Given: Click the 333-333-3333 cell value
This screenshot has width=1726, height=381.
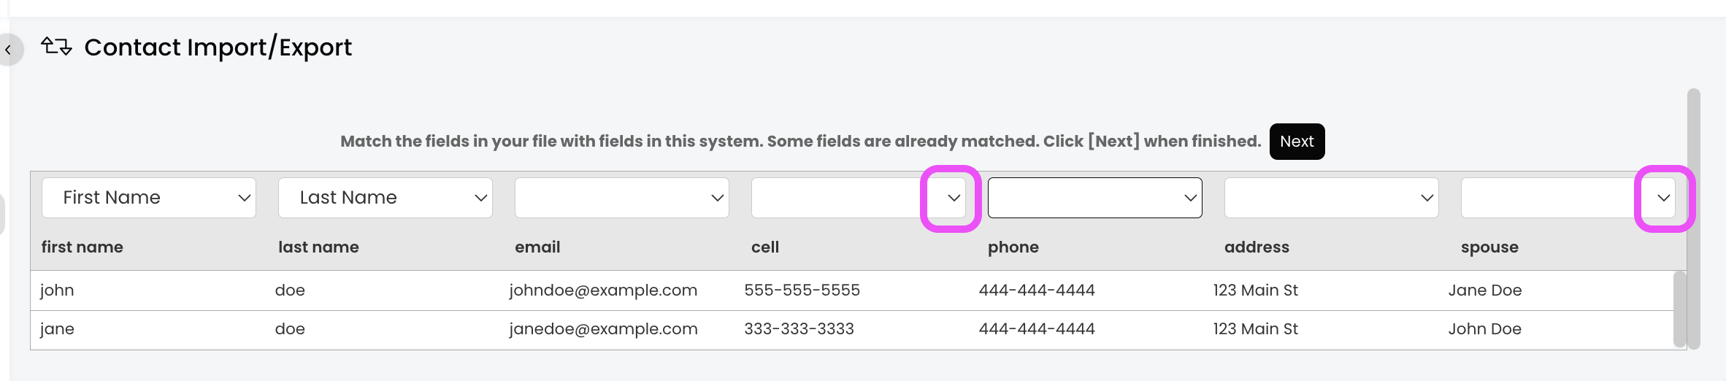Looking at the screenshot, I should [x=799, y=329].
